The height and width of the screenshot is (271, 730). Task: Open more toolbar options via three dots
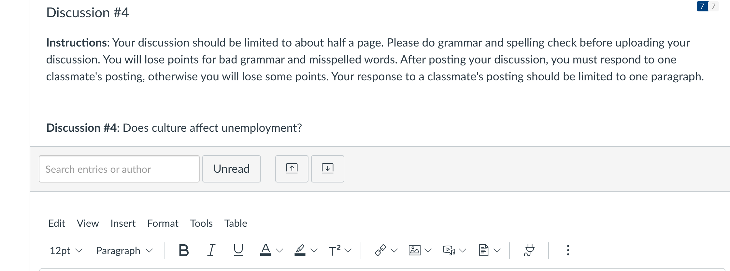(568, 251)
